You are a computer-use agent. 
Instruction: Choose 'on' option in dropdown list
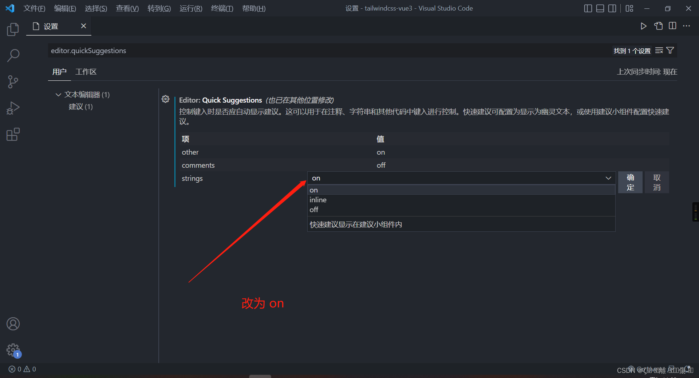(462, 190)
